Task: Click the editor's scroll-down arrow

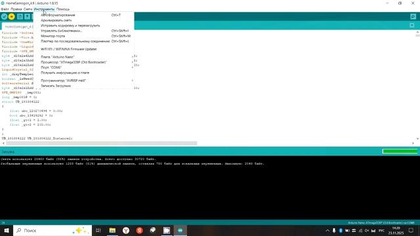Action: (417, 138)
